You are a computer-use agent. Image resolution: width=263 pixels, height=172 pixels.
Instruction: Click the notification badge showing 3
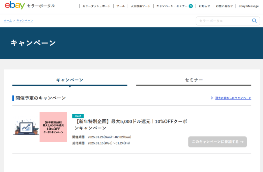pos(191,6)
